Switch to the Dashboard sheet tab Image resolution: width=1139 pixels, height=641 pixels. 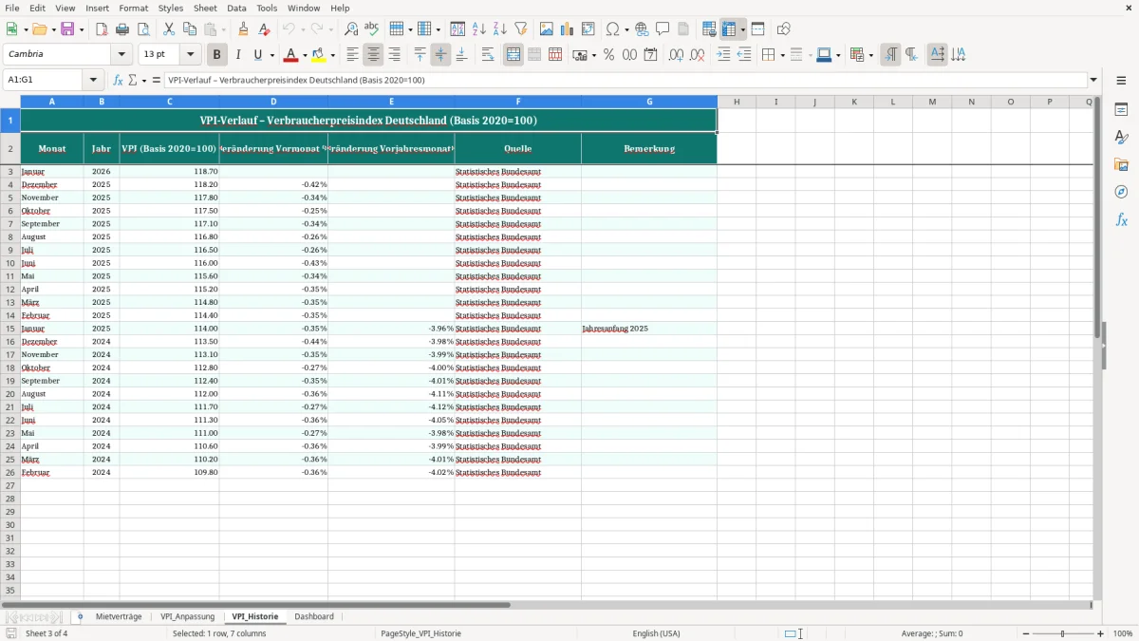(314, 617)
